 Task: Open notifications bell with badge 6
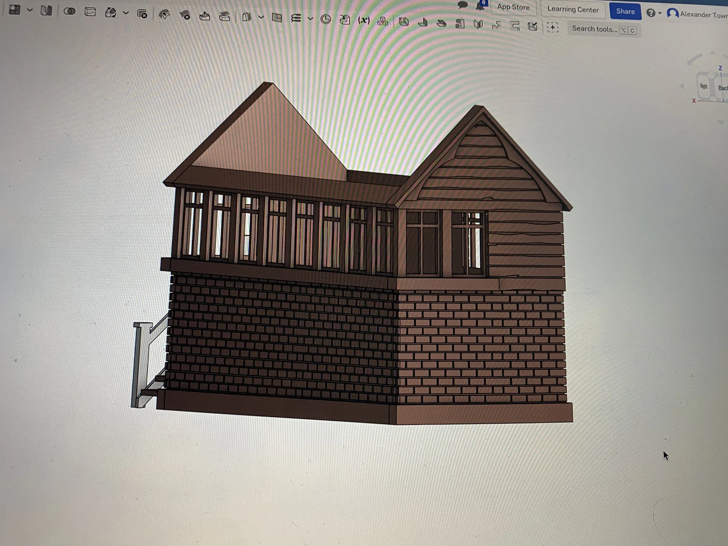481,5
